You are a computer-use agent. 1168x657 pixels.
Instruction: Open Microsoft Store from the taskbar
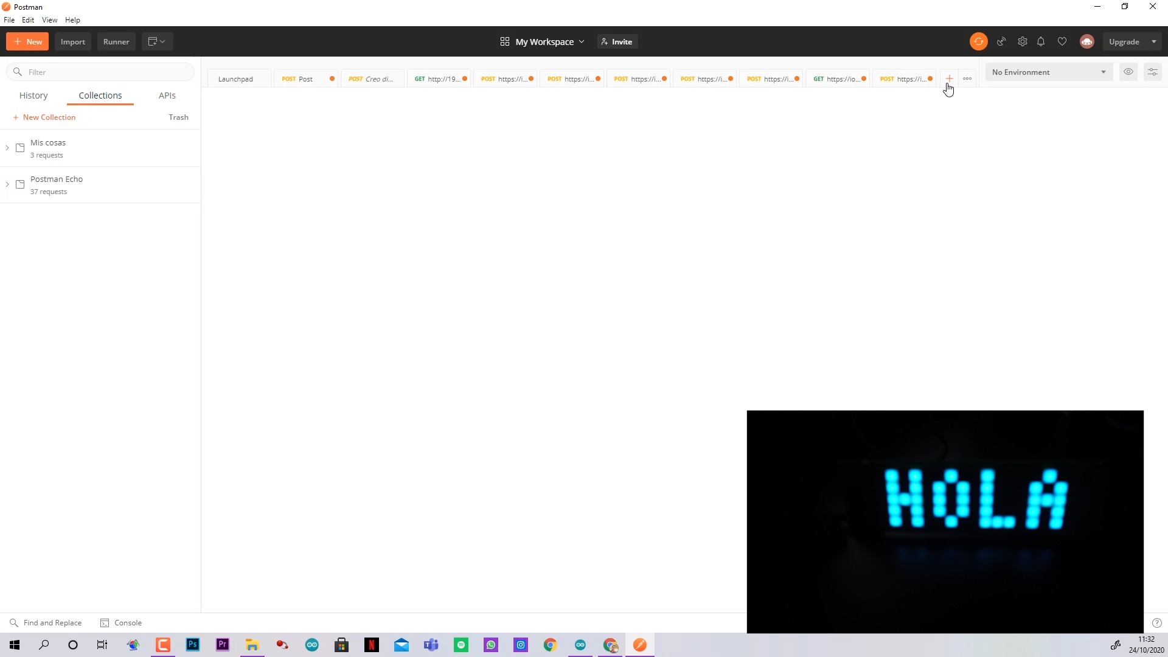(342, 645)
